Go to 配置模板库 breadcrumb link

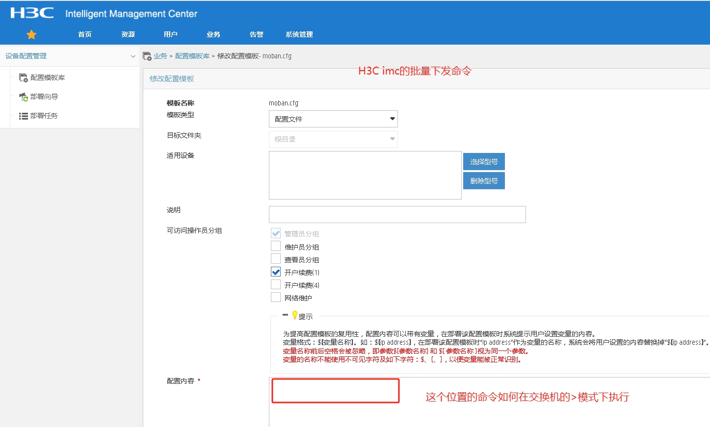[x=192, y=56]
